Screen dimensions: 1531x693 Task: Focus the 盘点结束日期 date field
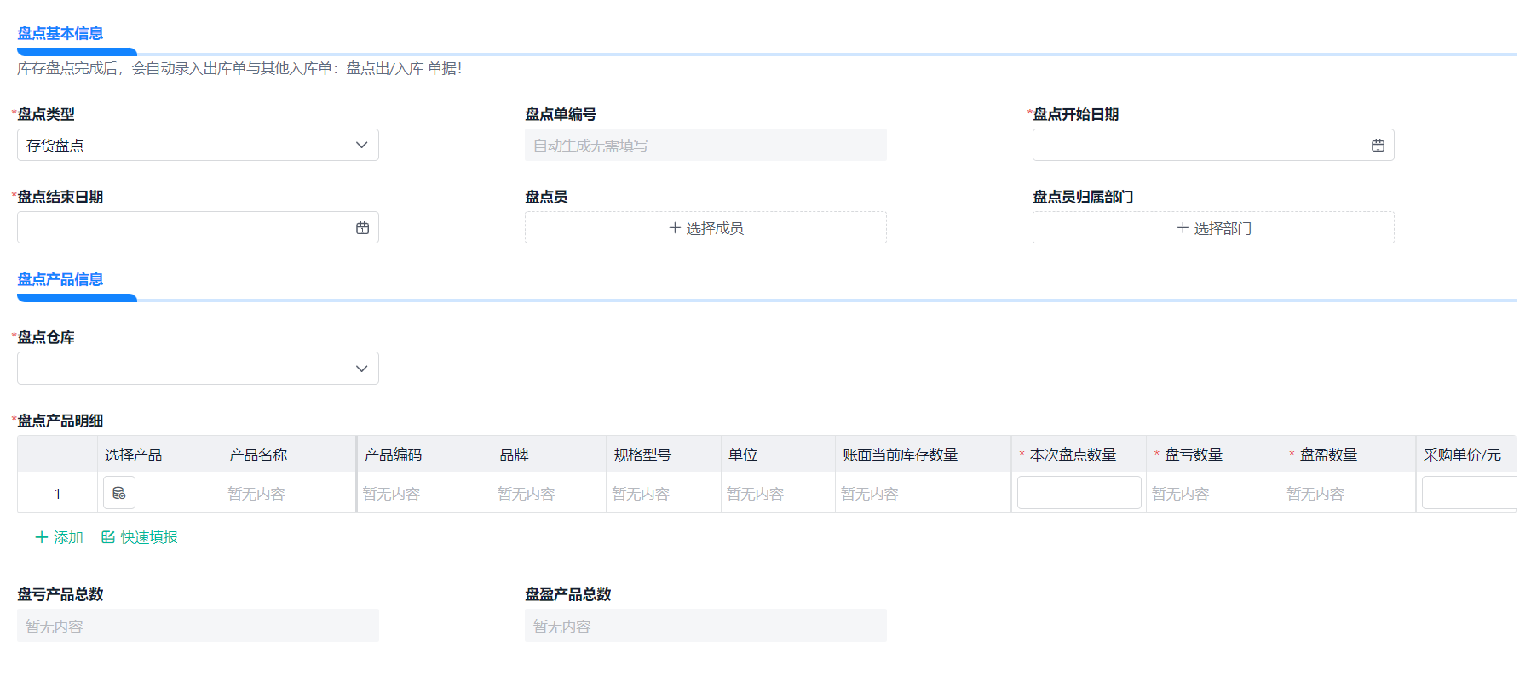point(198,227)
